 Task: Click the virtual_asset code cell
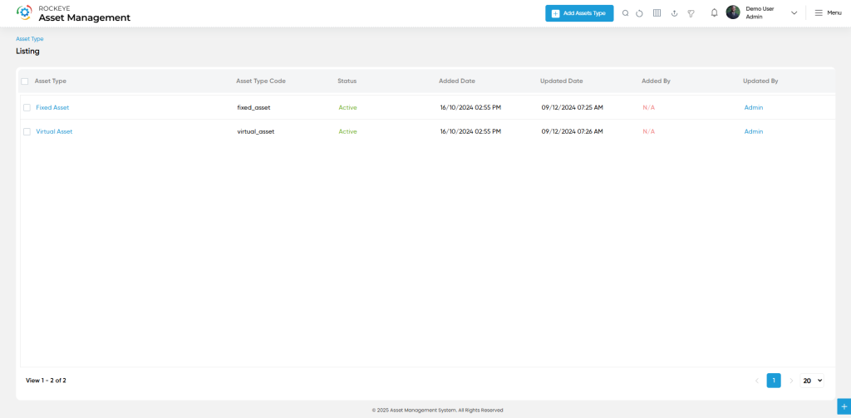pyautogui.click(x=256, y=131)
